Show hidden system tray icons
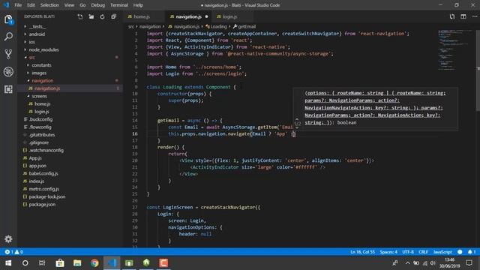Image resolution: width=480 pixels, height=270 pixels. (407, 263)
